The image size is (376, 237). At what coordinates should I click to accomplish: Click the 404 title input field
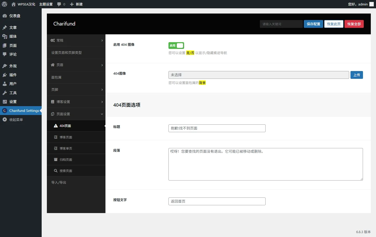click(x=217, y=128)
